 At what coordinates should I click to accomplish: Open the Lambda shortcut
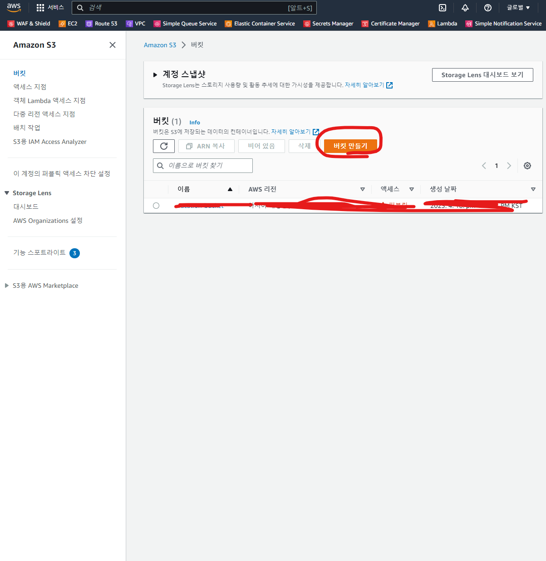coord(443,24)
